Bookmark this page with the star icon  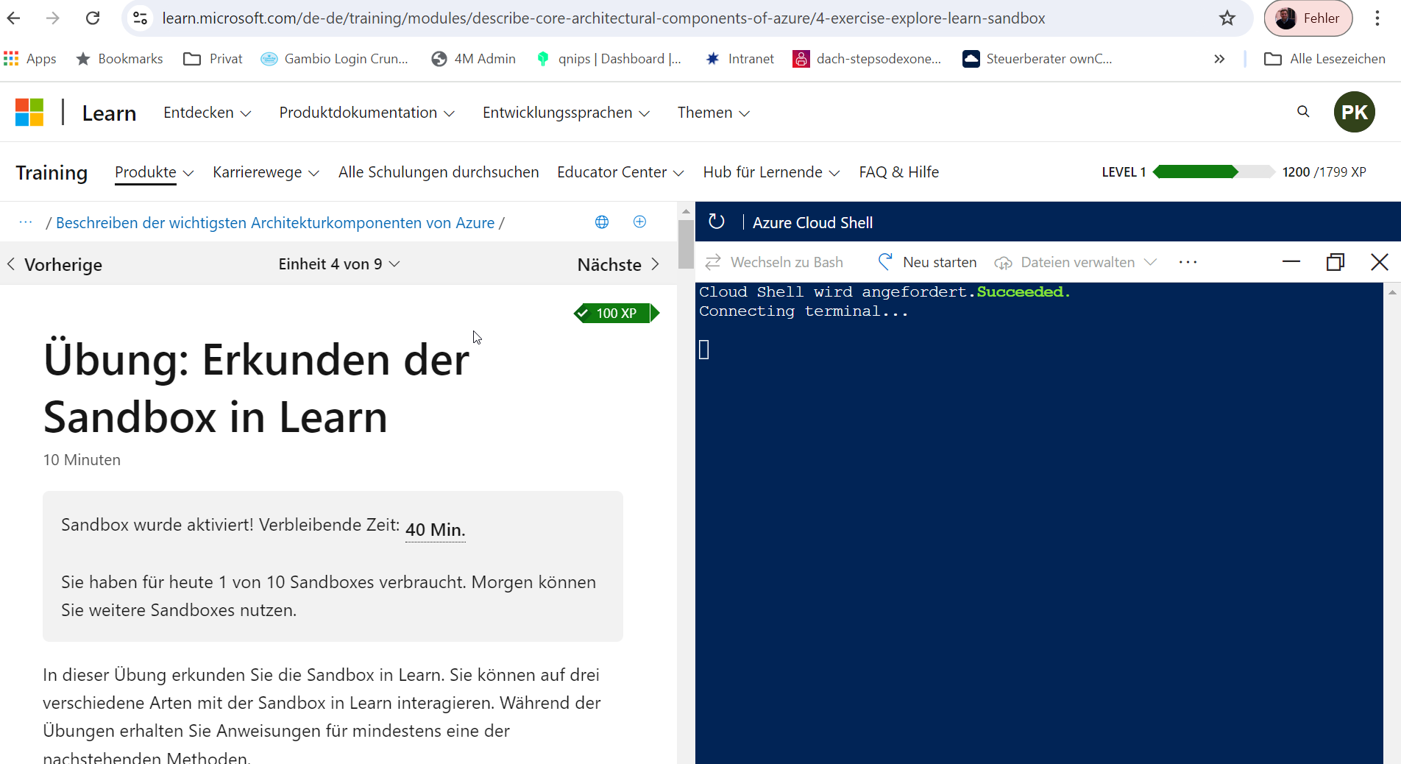(1227, 18)
